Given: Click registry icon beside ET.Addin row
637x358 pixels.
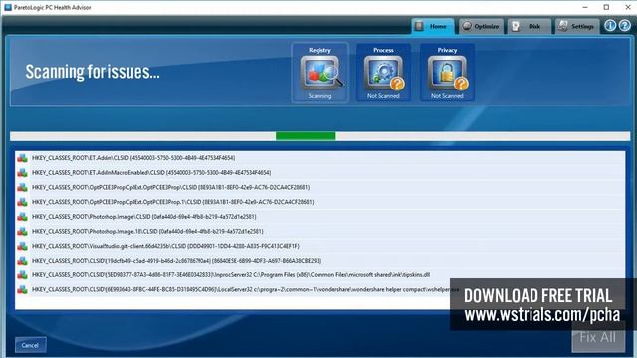Looking at the screenshot, I should point(22,158).
